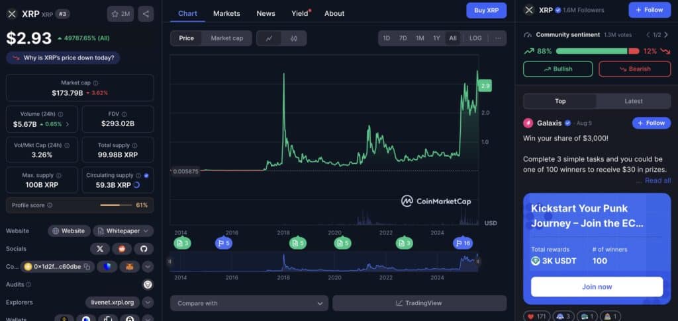The image size is (678, 321).
Task: Select the Market cap chart toggle
Action: tap(226, 38)
